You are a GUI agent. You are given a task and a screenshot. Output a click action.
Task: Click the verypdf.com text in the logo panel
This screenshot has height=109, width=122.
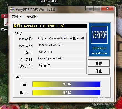[x=99, y=53]
